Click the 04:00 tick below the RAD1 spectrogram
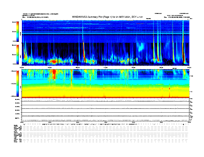Image resolution: width=204 pixels, height=157 pixels. (50, 67)
